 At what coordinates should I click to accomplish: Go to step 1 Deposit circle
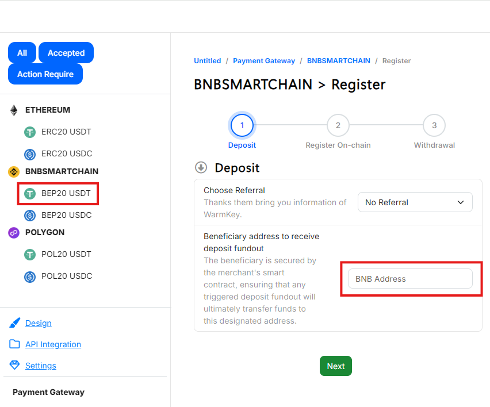click(x=242, y=125)
